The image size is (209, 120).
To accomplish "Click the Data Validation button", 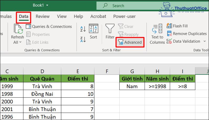I will coord(183,41).
